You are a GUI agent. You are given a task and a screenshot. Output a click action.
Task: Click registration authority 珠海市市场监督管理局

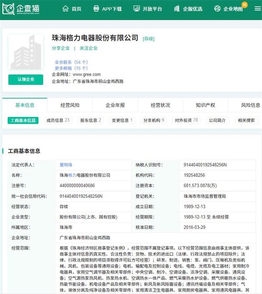[x=205, y=196]
